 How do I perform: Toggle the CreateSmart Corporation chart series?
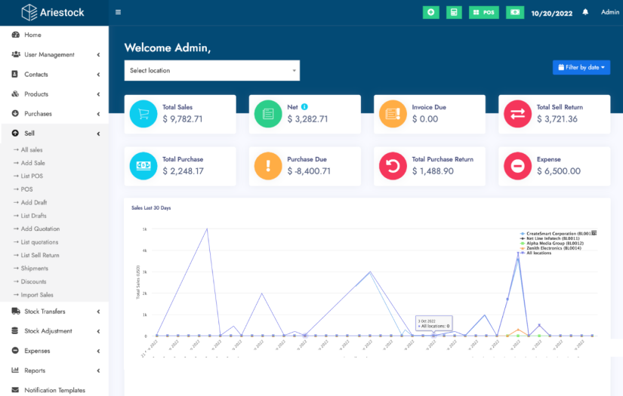(555, 233)
